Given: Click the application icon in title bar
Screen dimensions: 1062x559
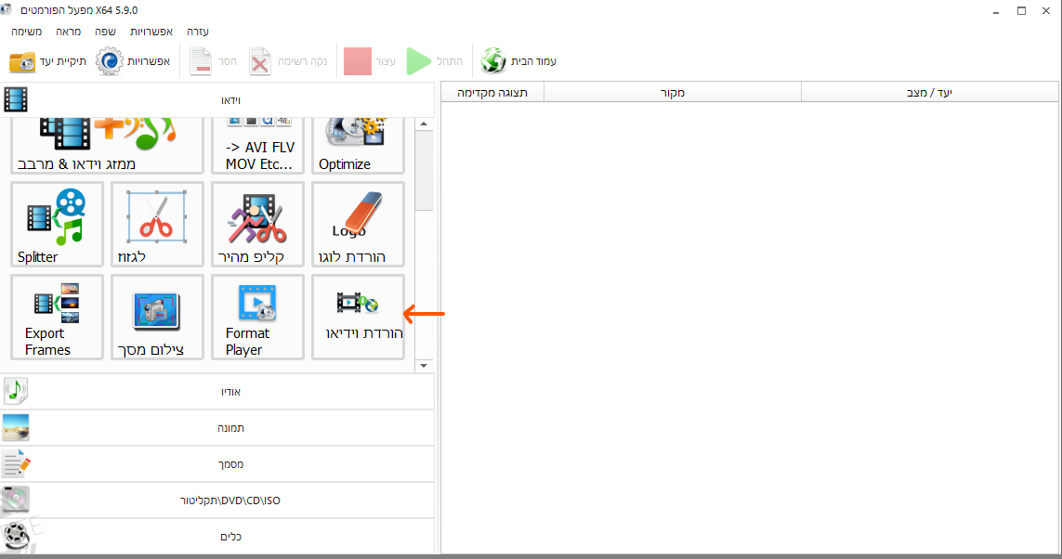Looking at the screenshot, I should click(7, 9).
